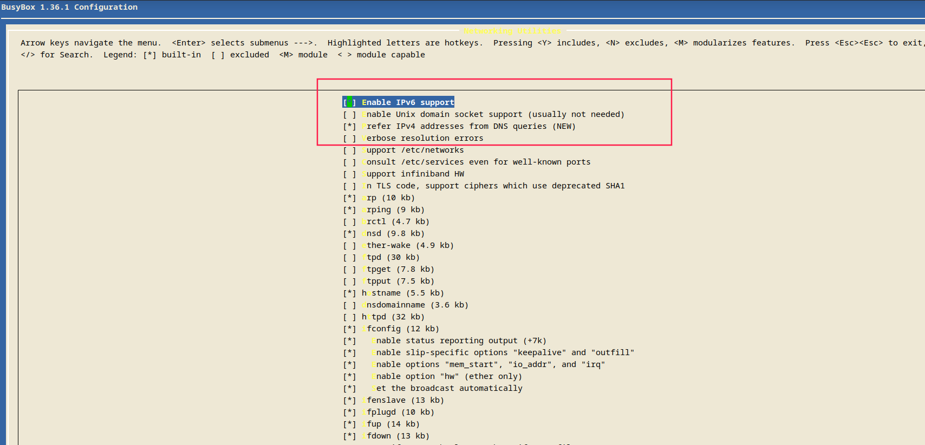
Task: Toggle the arping (9 kb) applet
Action: [384, 210]
